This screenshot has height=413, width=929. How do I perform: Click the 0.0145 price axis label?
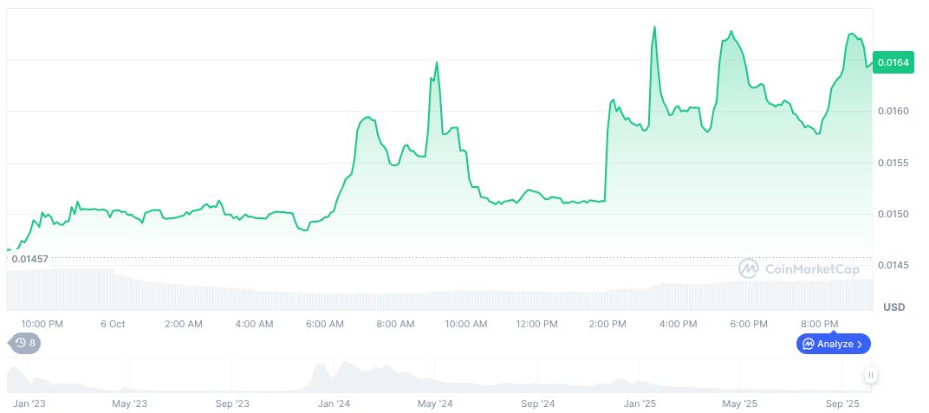click(x=893, y=265)
